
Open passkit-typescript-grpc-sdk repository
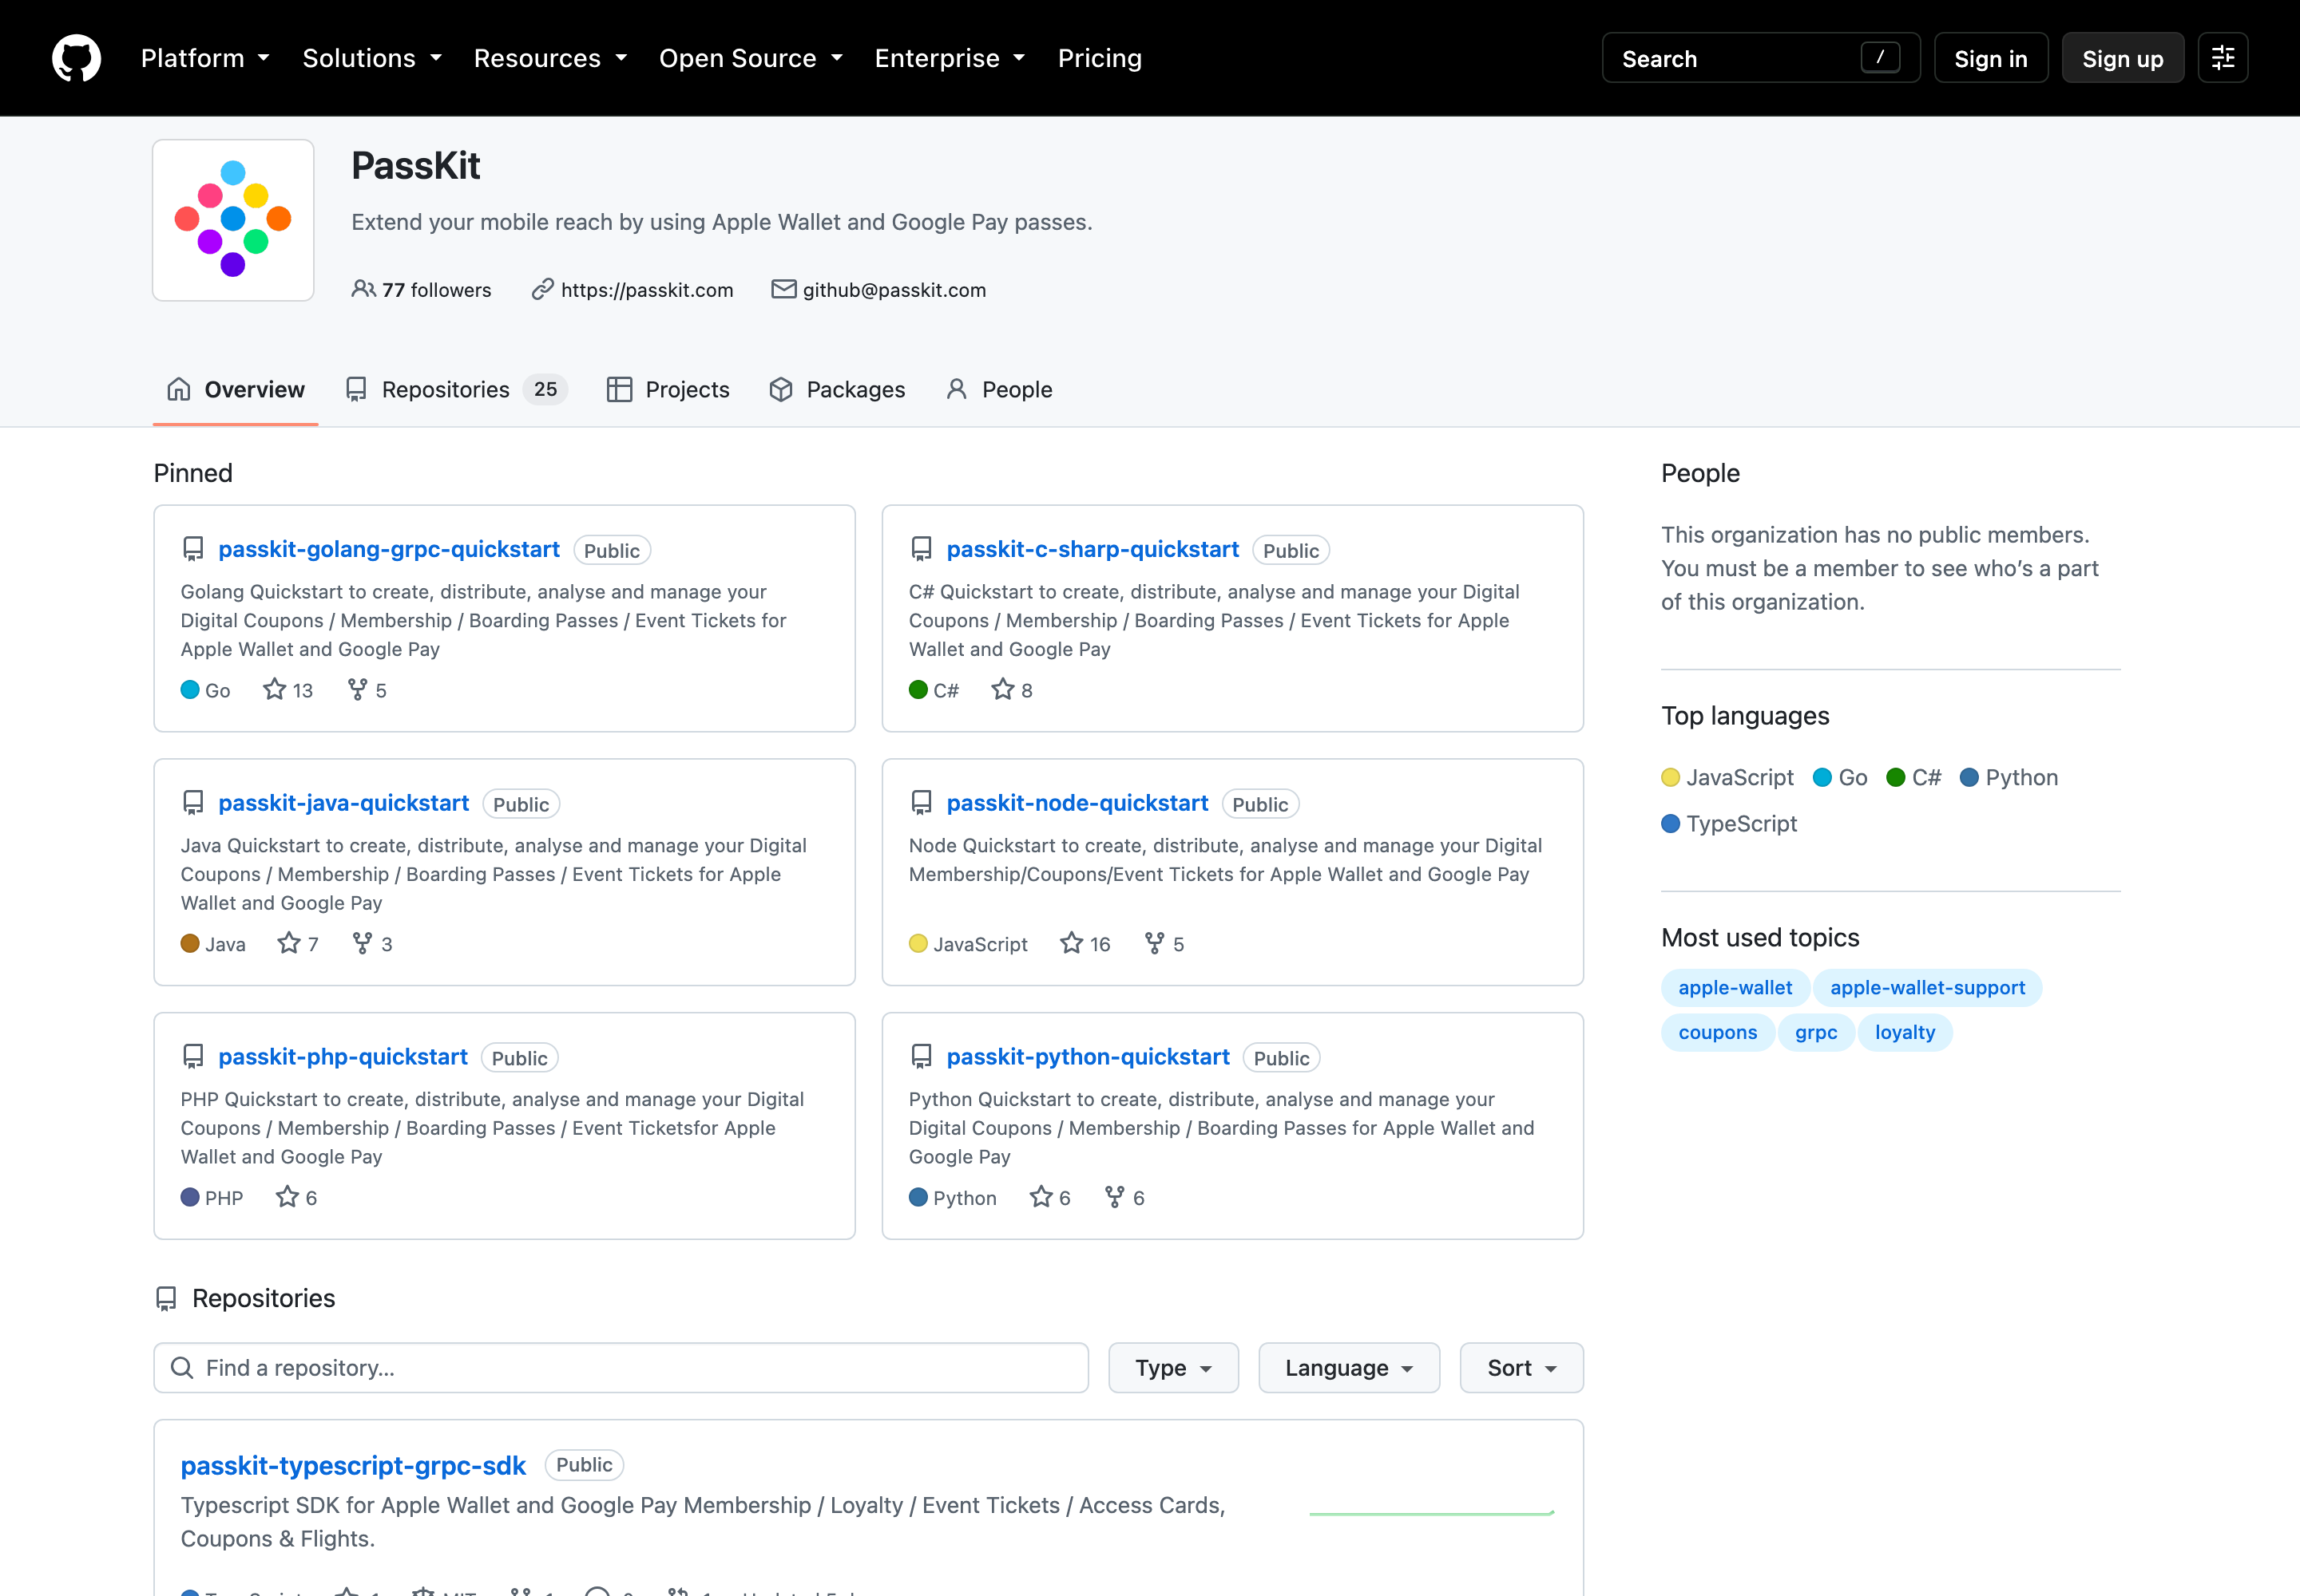point(352,1465)
